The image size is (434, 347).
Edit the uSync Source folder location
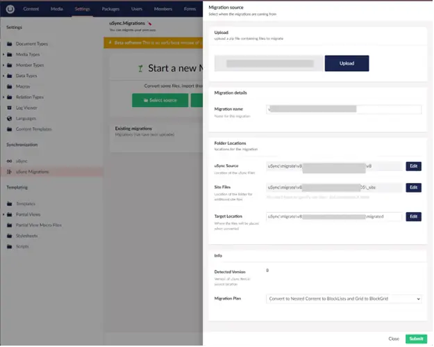(414, 166)
